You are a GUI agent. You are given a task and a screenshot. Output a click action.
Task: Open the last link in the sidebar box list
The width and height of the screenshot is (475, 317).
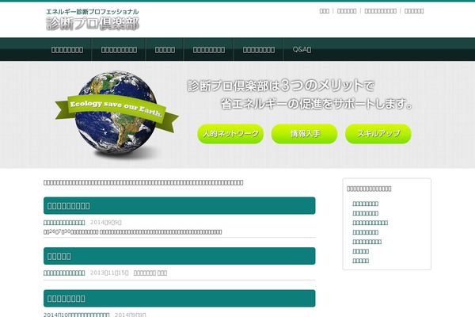pyautogui.click(x=360, y=261)
